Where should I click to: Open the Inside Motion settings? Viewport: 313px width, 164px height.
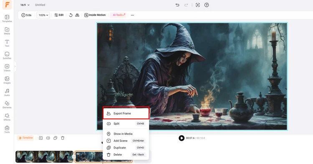click(95, 15)
